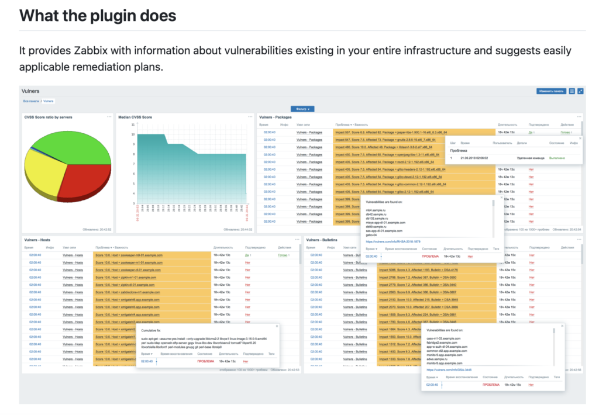Close the Cumulative fix popup
The width and height of the screenshot is (599, 415).
[x=277, y=326]
